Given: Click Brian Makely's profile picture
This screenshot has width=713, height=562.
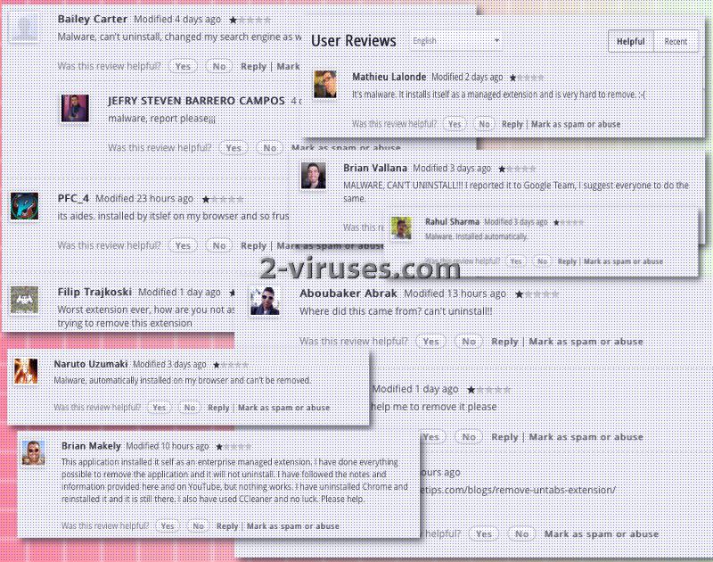Looking at the screenshot, I should tap(33, 452).
